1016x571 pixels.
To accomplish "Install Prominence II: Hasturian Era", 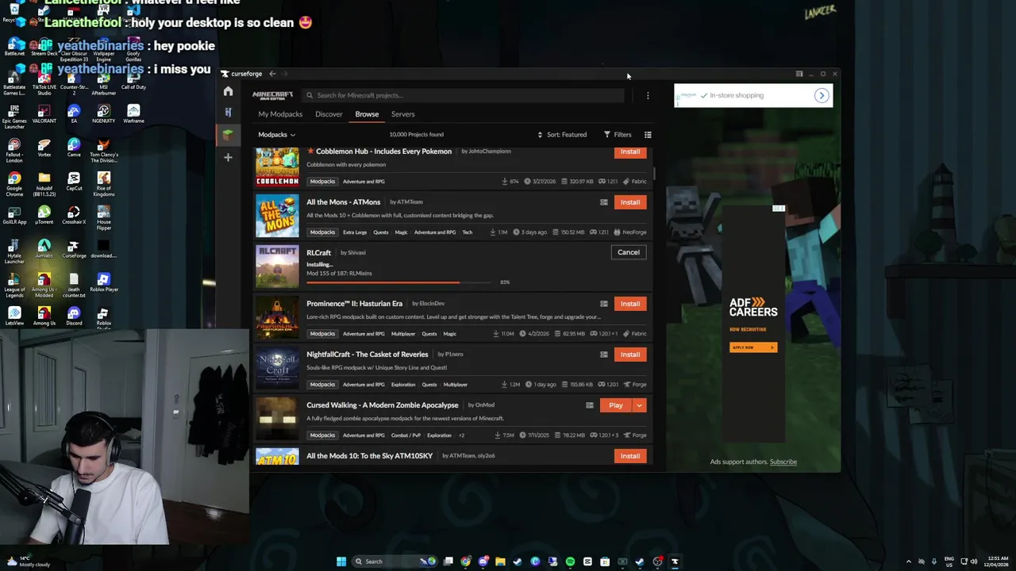I will point(630,304).
